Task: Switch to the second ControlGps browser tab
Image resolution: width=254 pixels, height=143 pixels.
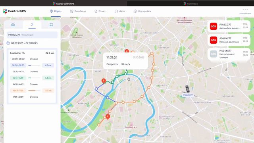Action: click(190, 4)
